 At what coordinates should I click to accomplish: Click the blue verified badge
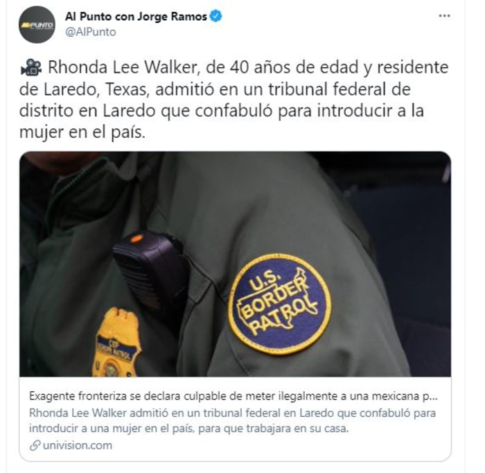click(x=216, y=16)
